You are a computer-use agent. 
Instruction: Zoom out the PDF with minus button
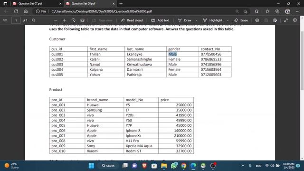pos(56,20)
